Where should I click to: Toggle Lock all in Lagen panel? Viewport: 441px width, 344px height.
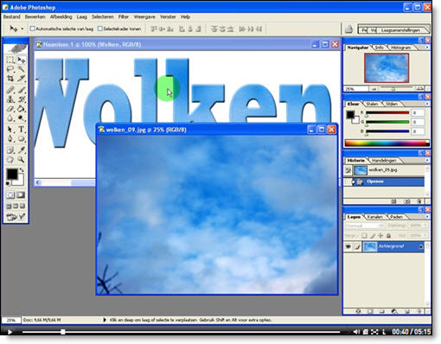pos(388,236)
